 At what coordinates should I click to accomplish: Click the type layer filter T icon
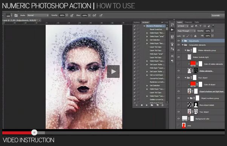tap(200, 26)
